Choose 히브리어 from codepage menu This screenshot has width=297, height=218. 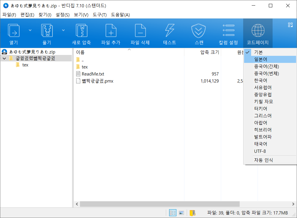click(270, 130)
